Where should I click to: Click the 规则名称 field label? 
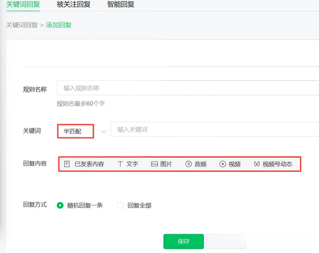(x=35, y=89)
